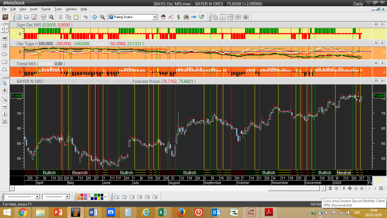The image size is (387, 218).
Task: Select the crosshair target tool
Action: 95,17
